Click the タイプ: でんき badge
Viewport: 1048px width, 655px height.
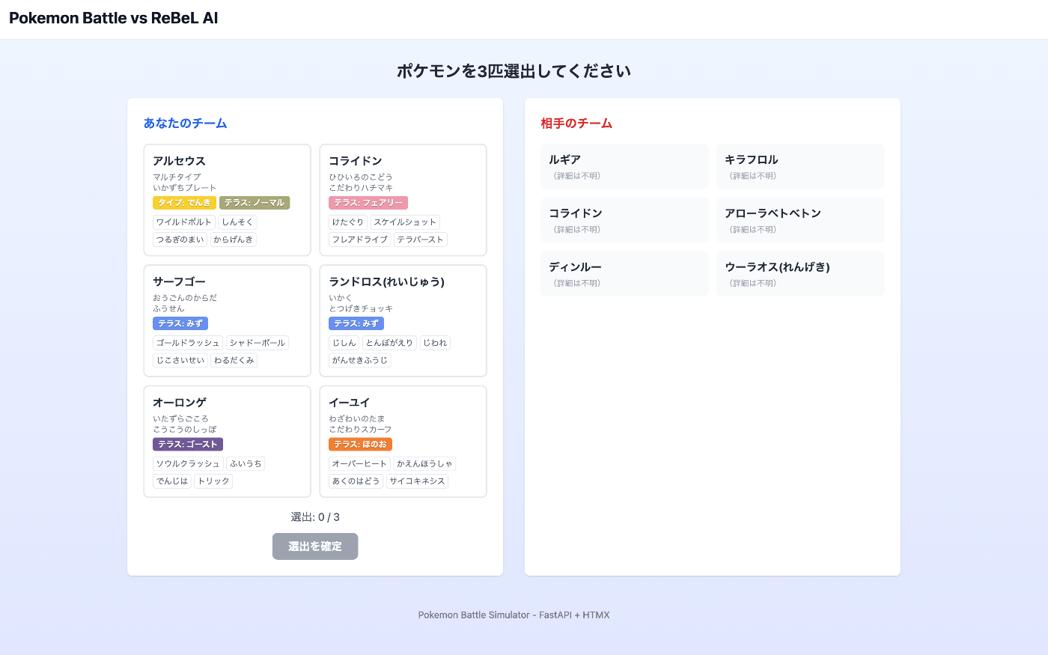click(184, 203)
